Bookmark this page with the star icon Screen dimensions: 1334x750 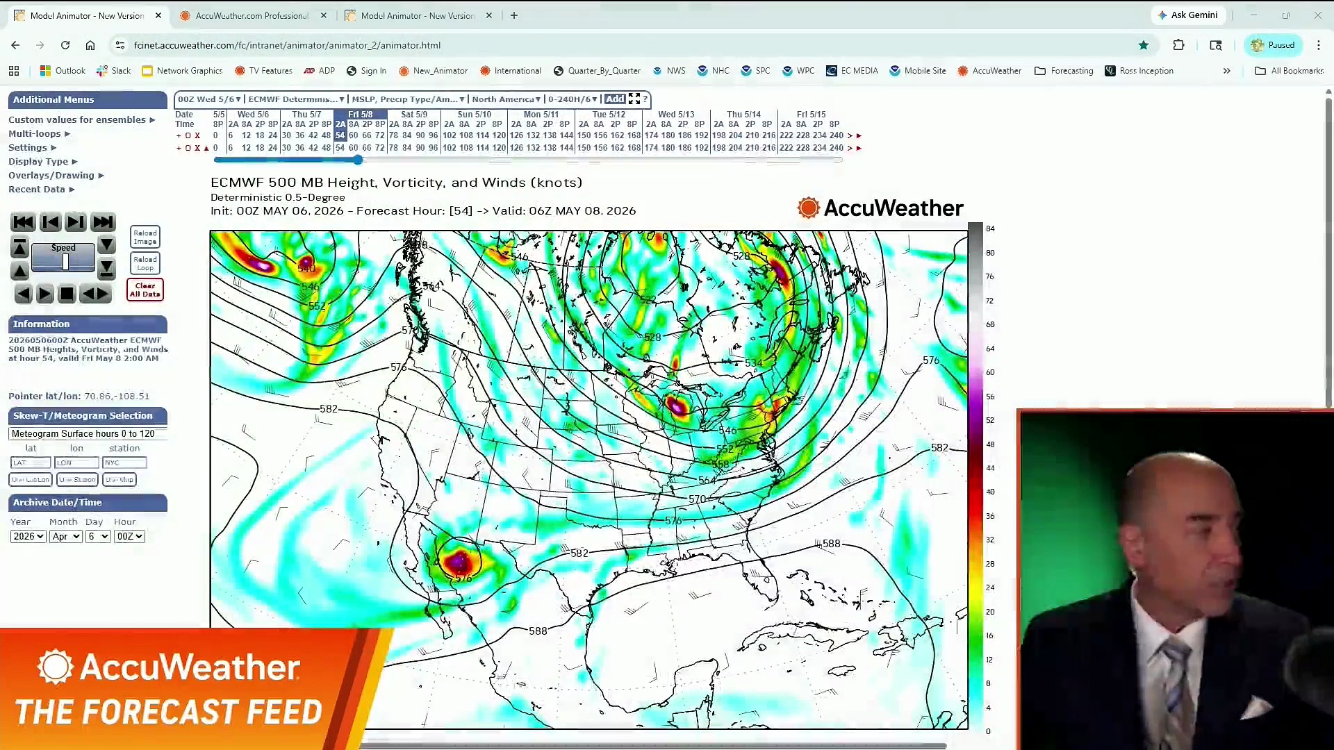pos(1144,45)
